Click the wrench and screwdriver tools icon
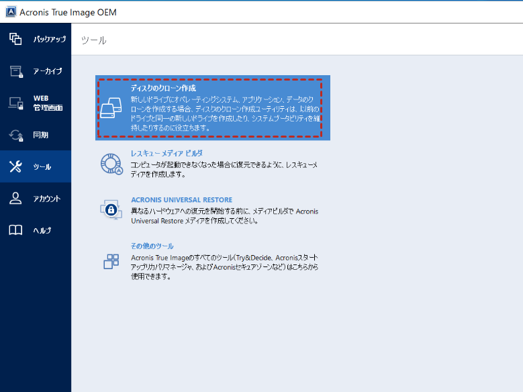Viewport: 523px width, 392px height. coord(15,166)
